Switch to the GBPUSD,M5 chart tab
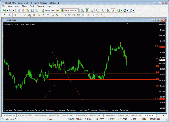Screen dimensions: 169x122 (54, 116)
